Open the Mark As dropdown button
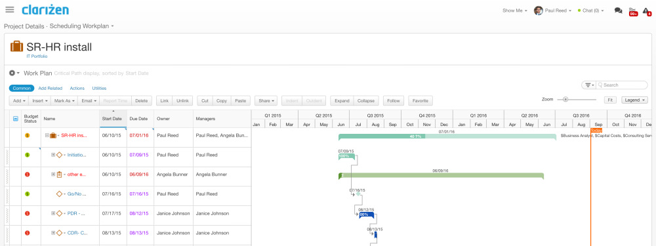656x246 pixels. click(64, 101)
